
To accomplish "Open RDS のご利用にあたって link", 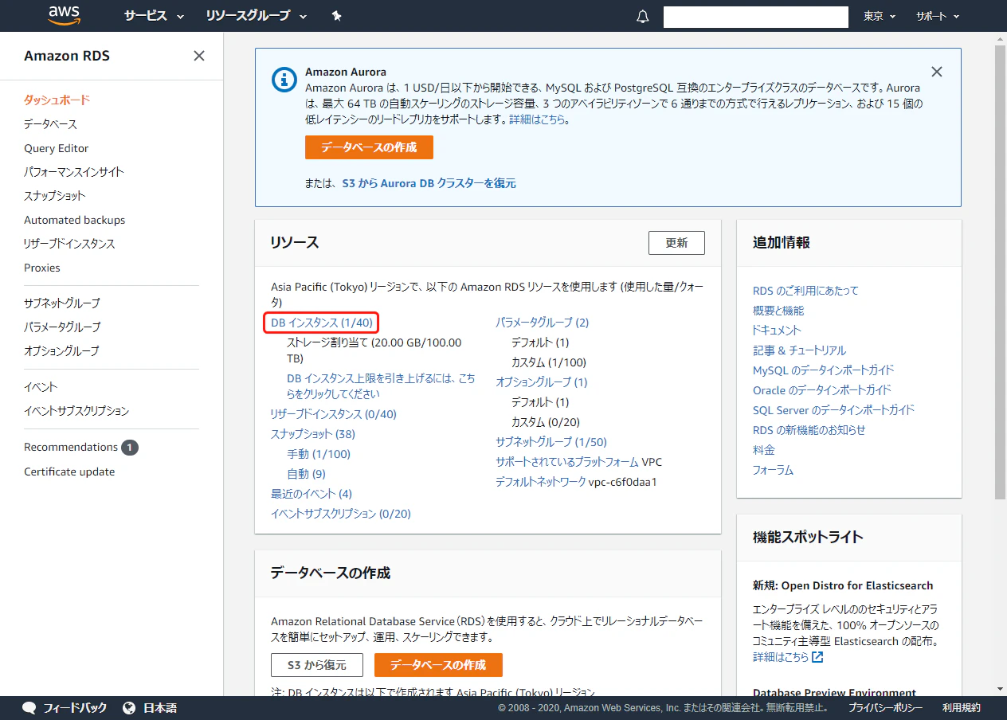I will pos(805,291).
